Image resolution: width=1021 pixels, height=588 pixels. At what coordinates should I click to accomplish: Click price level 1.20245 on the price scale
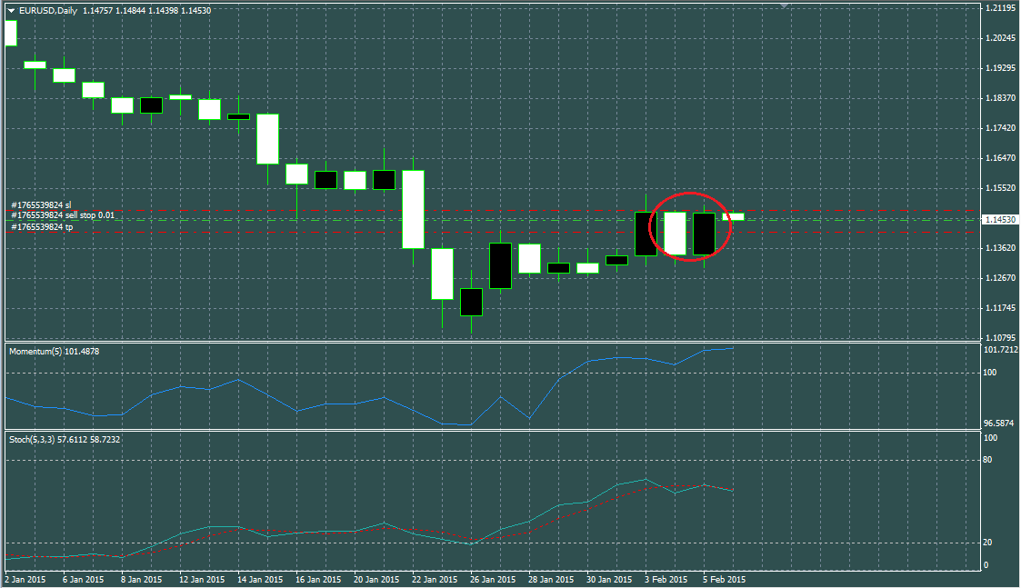pyautogui.click(x=1001, y=38)
